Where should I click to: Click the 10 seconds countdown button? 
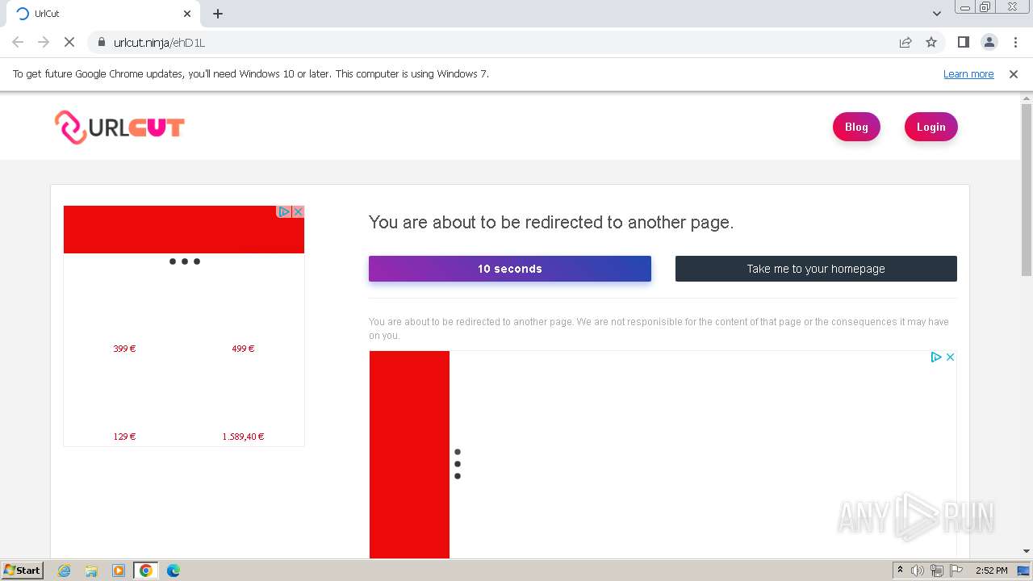(x=510, y=269)
